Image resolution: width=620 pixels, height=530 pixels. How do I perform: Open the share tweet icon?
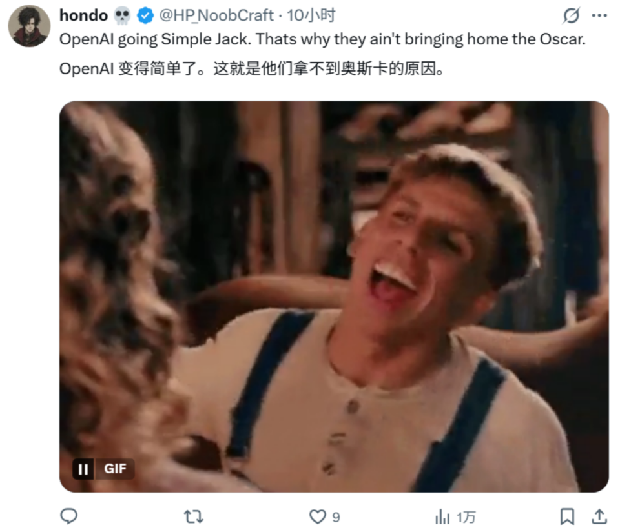pos(599,516)
